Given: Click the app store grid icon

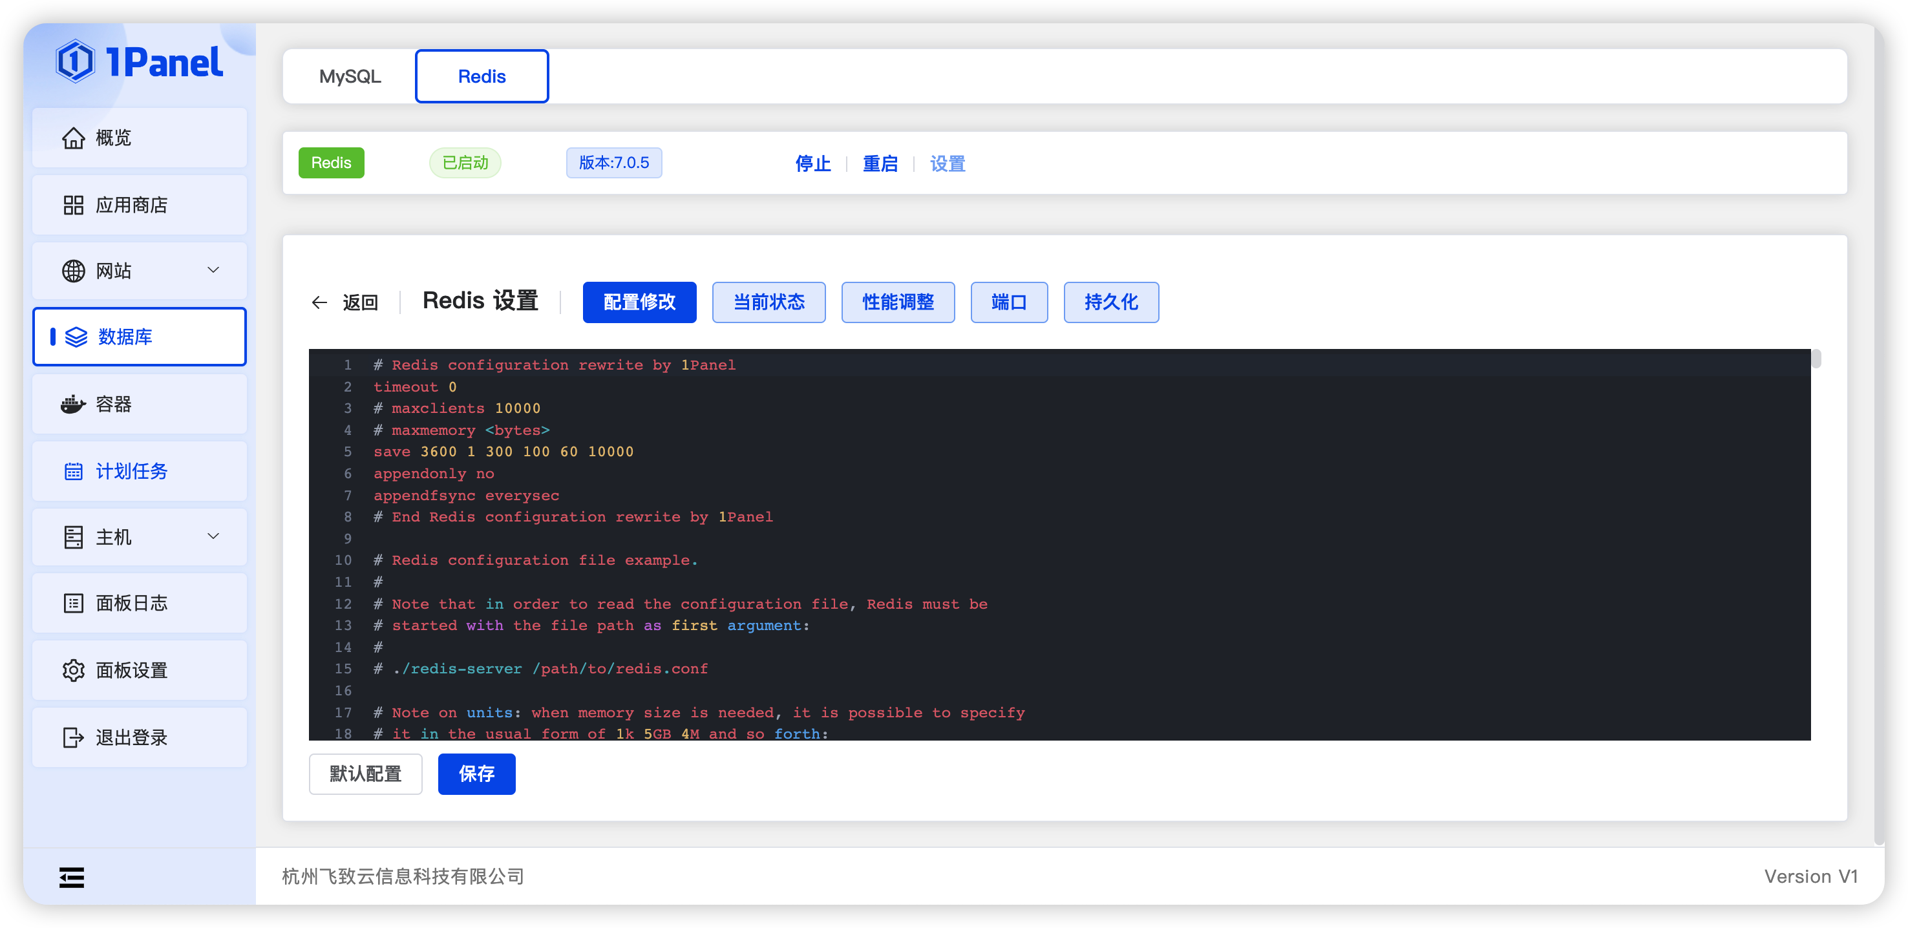Looking at the screenshot, I should (x=73, y=205).
